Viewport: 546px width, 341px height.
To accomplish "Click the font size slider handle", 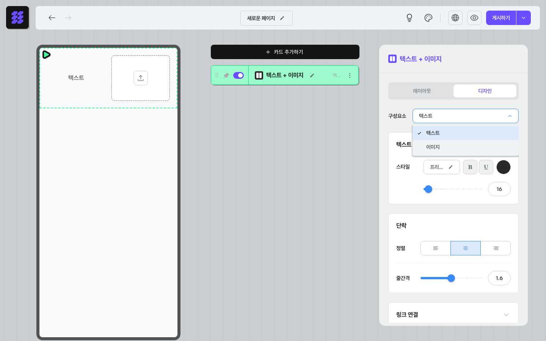I will point(428,189).
